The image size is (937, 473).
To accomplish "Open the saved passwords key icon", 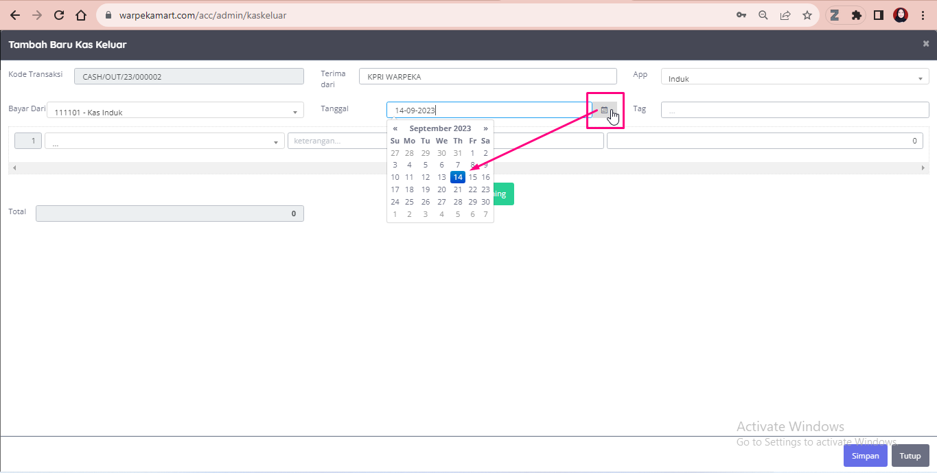I will pyautogui.click(x=741, y=15).
